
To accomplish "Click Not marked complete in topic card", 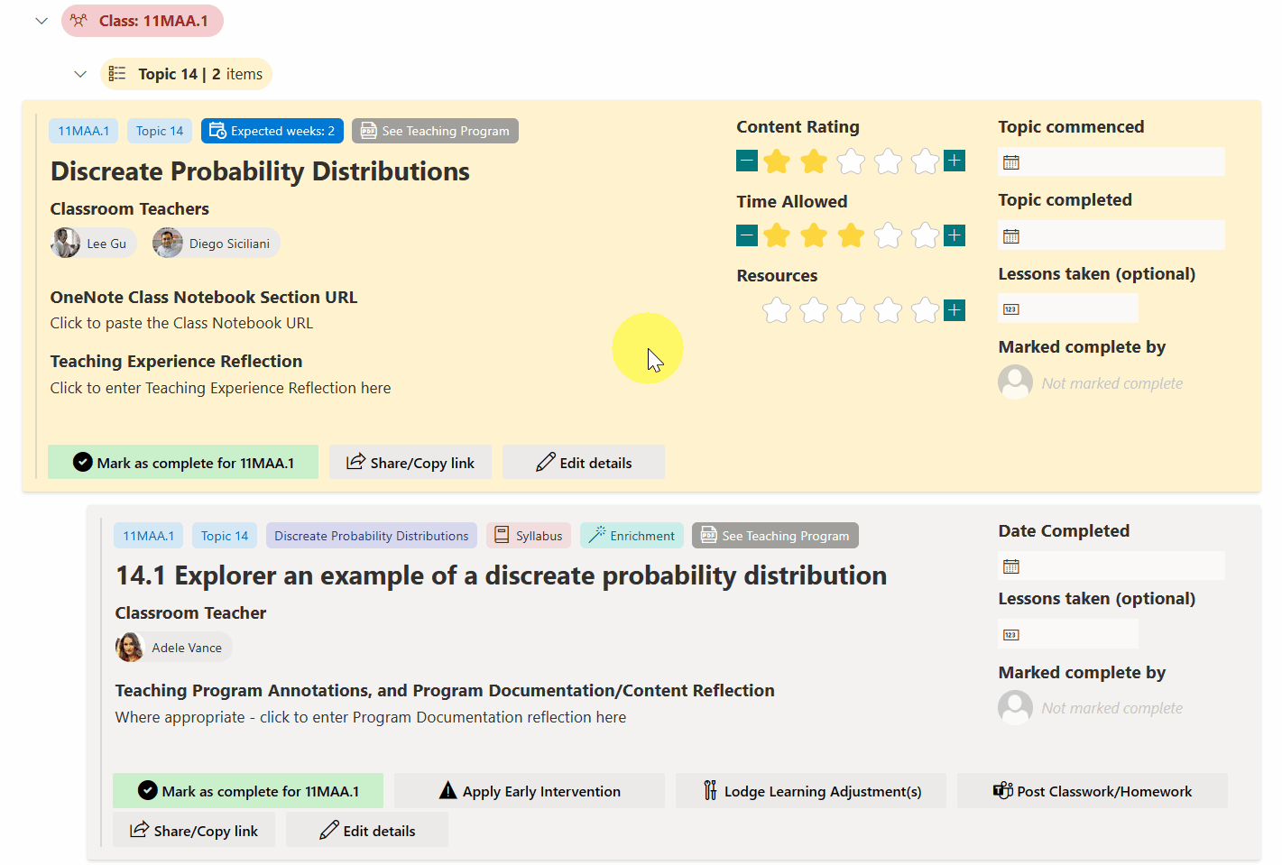I will [x=1111, y=383].
